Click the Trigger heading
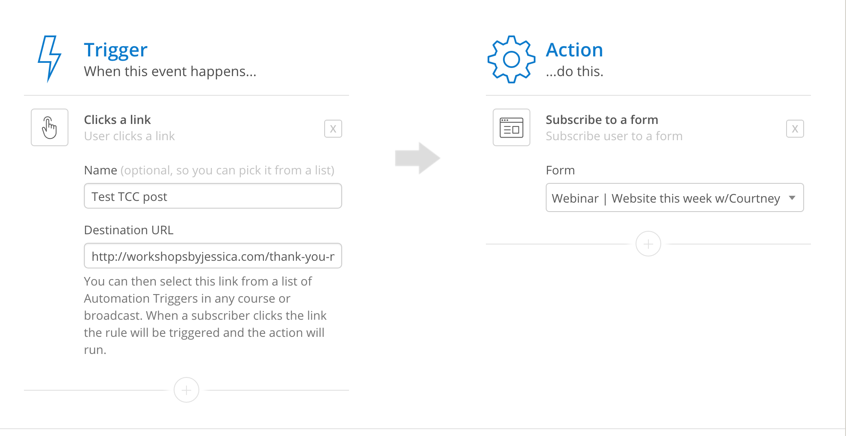Image resolution: width=846 pixels, height=436 pixels. pyautogui.click(x=116, y=50)
